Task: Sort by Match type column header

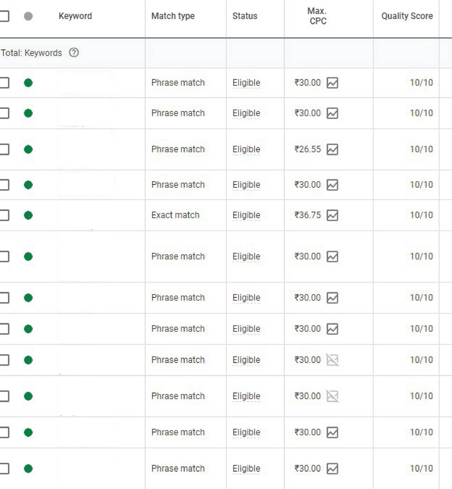Action: coord(173,16)
